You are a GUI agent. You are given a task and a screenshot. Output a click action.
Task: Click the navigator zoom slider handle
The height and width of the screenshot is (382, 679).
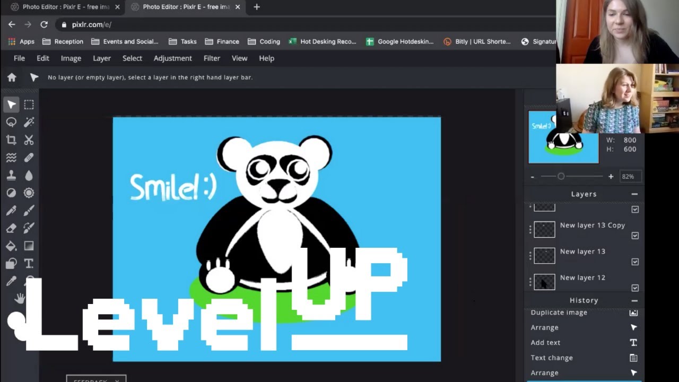click(561, 176)
